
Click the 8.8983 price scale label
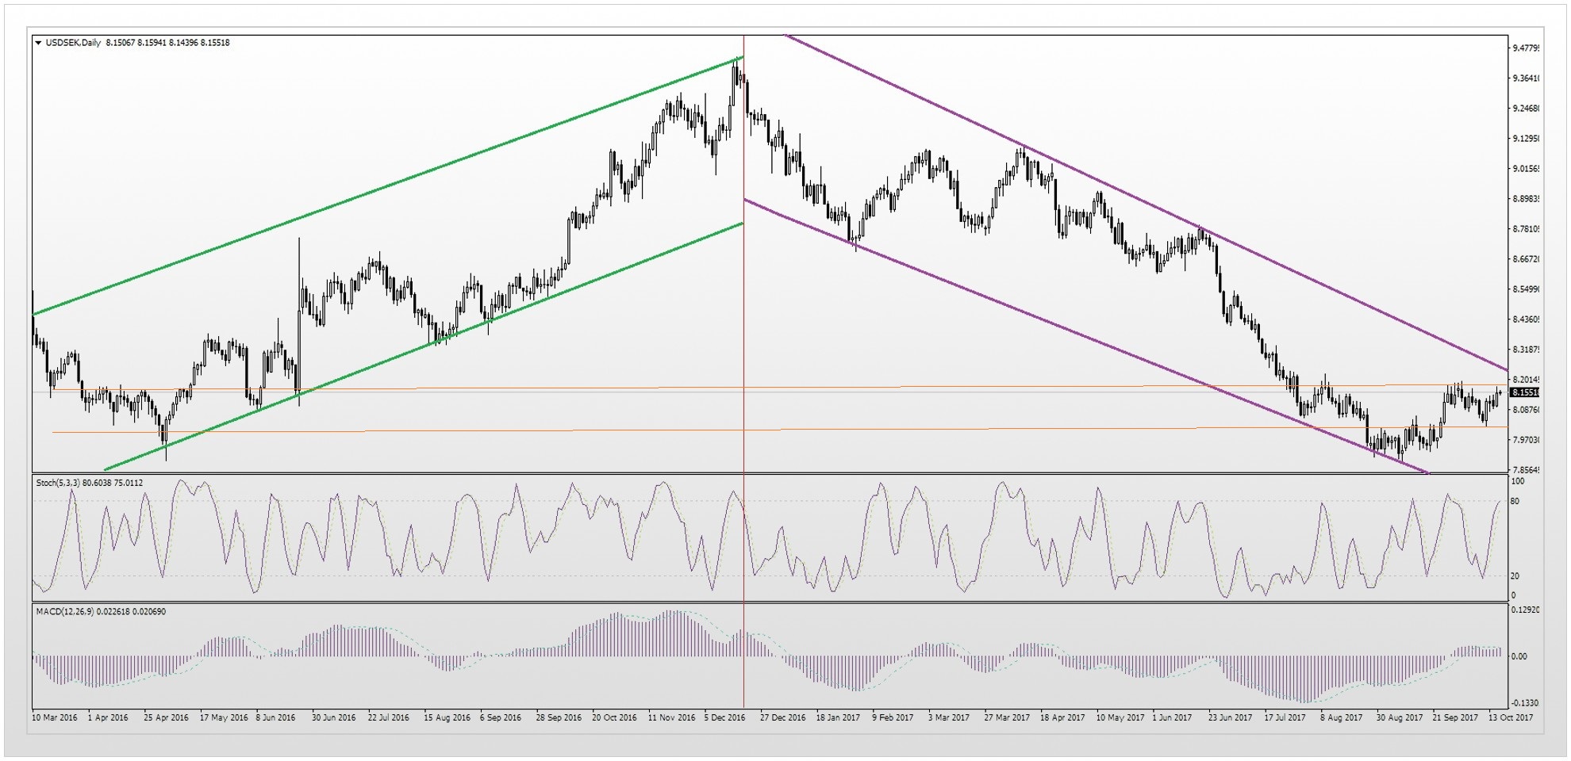tap(1526, 198)
